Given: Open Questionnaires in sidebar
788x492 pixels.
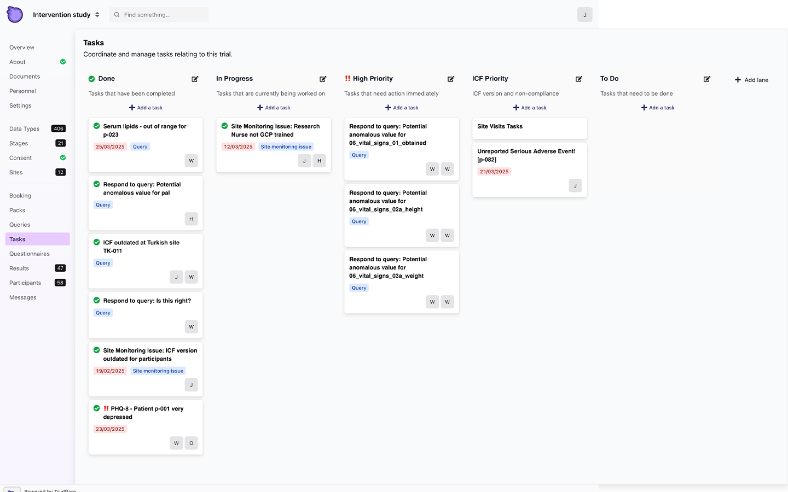Looking at the screenshot, I should (30, 254).
